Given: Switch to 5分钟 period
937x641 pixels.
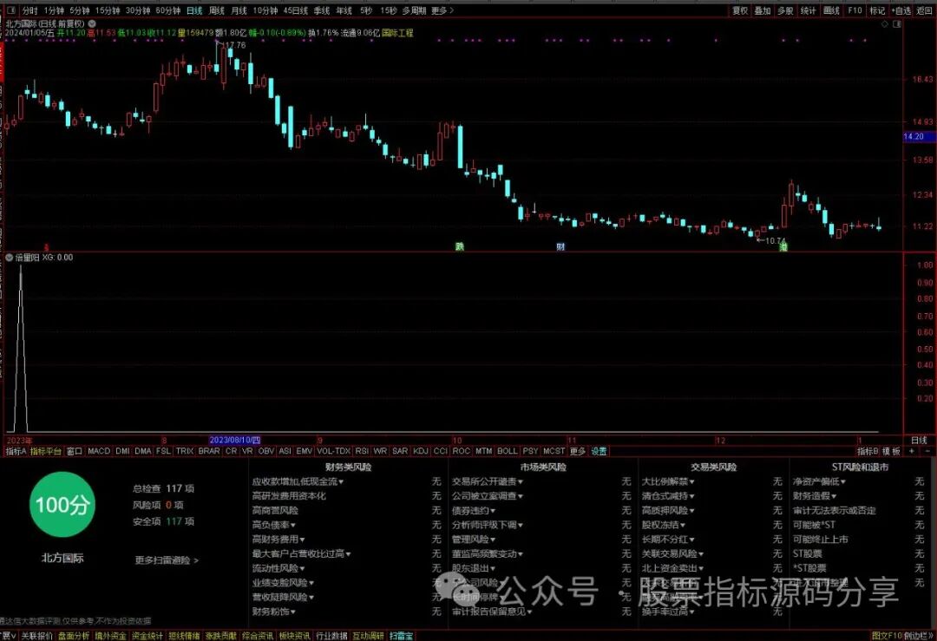Looking at the screenshot, I should pos(80,10).
